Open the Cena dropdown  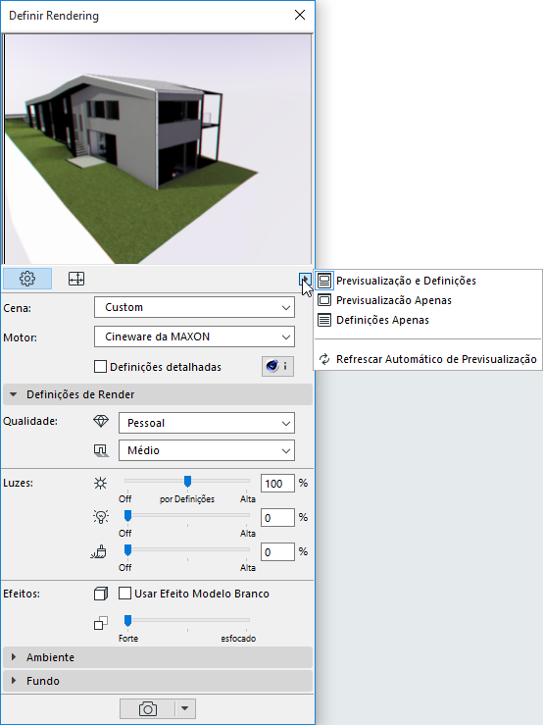(x=194, y=307)
